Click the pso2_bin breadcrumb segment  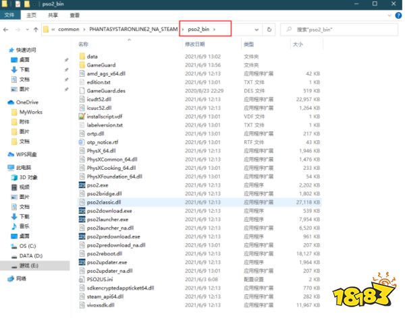(x=198, y=29)
